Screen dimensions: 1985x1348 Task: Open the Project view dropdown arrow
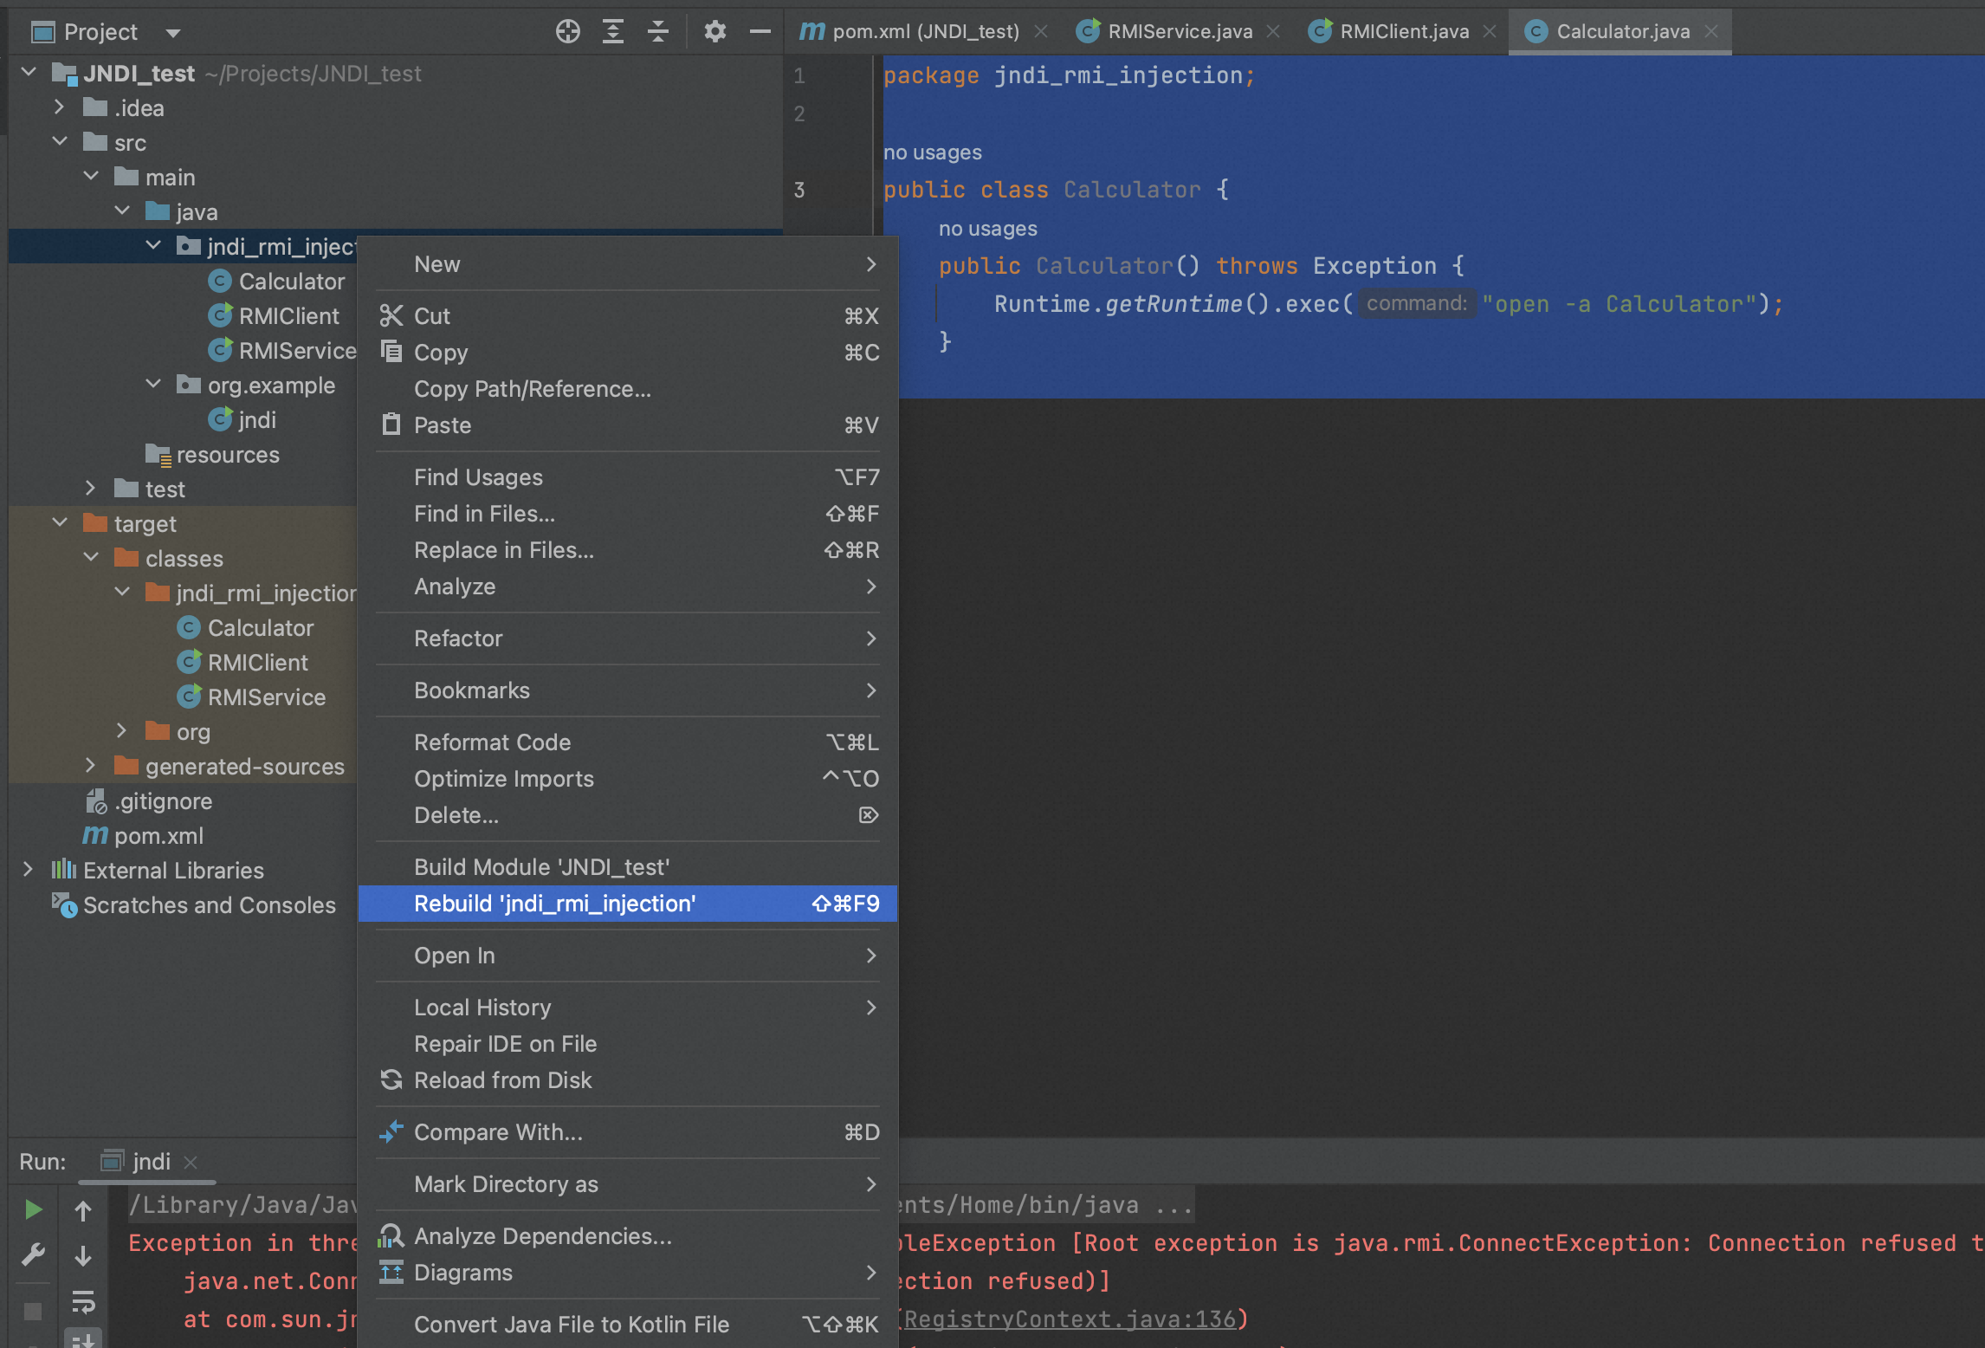coord(173,33)
